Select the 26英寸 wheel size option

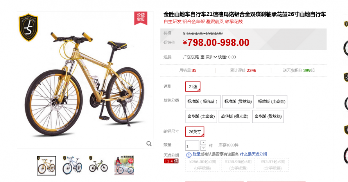click(x=195, y=132)
